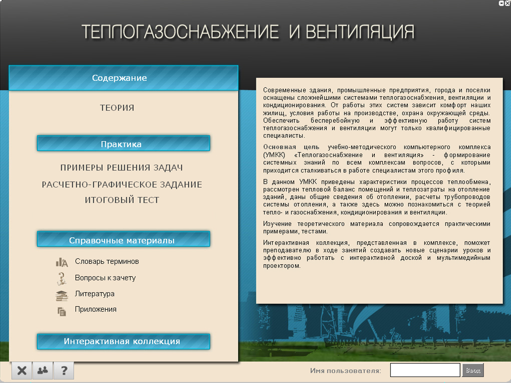Viewport: 511px width, 383px height.
Task: Click the stacked books icon beside Литература
Action: point(62,295)
